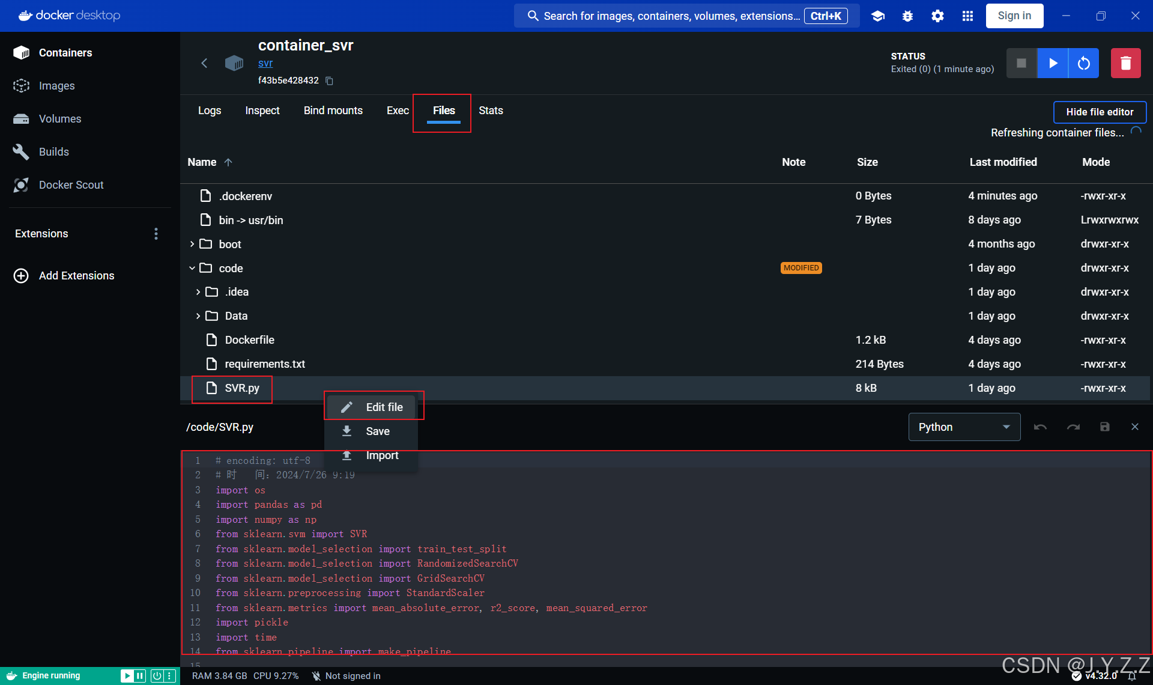Screen dimensions: 1153x685
Task: Restart the container with the restart control
Action: tap(1083, 63)
